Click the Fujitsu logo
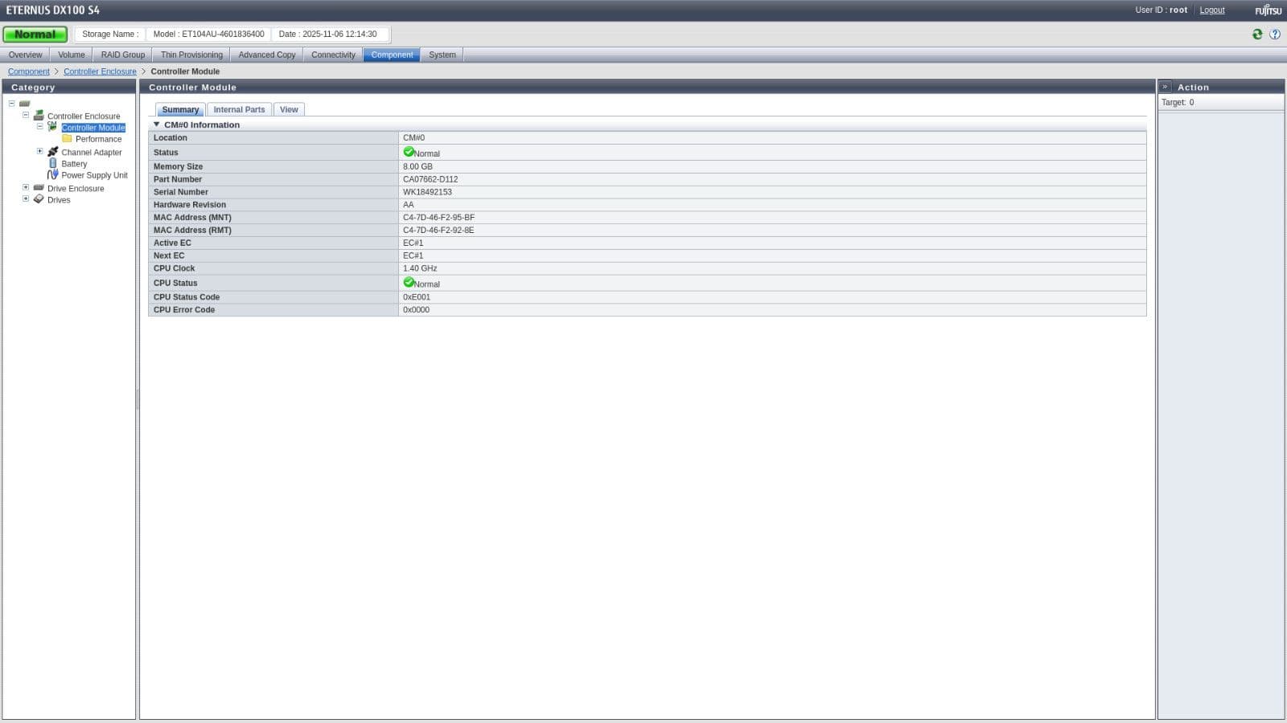This screenshot has width=1287, height=723. [x=1268, y=10]
